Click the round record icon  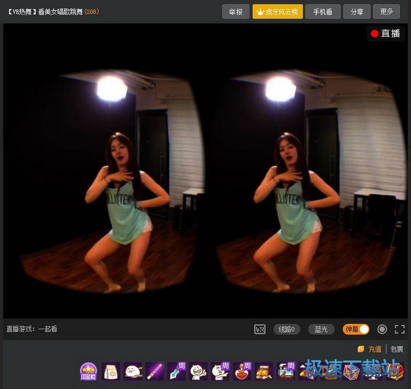pos(382,329)
